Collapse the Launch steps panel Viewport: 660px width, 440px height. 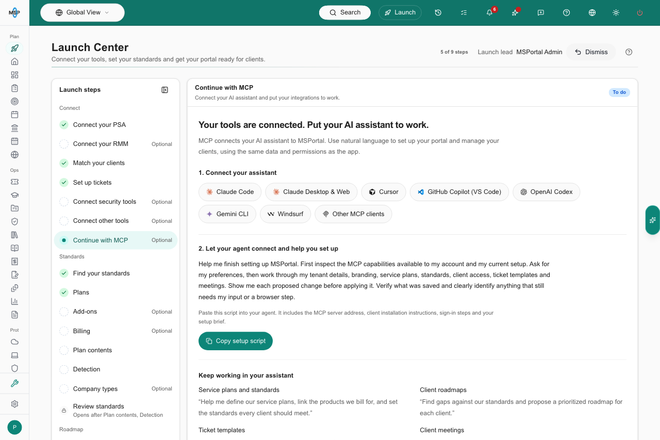pyautogui.click(x=165, y=90)
